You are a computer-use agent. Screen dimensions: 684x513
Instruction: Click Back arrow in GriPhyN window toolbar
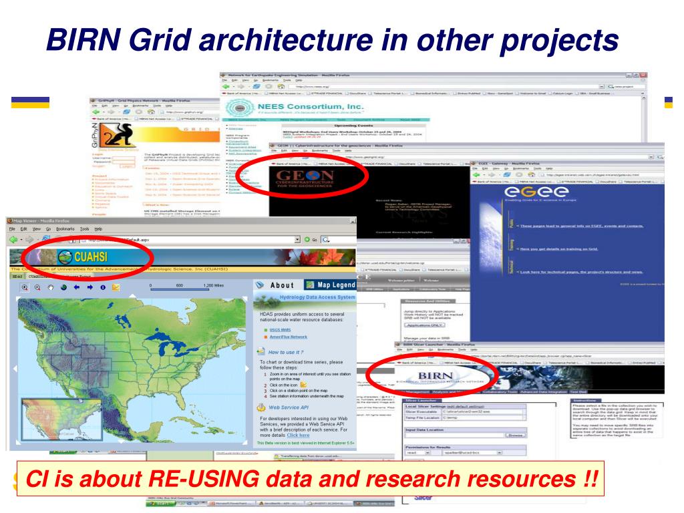[x=96, y=112]
